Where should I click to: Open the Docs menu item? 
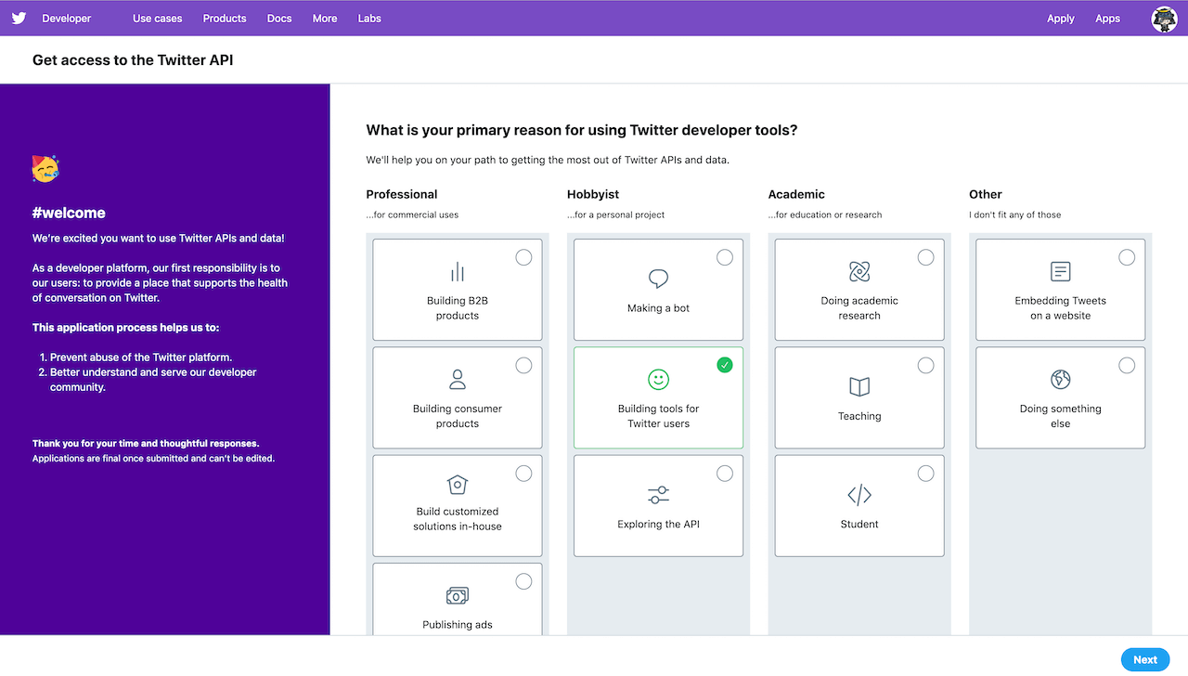tap(279, 19)
